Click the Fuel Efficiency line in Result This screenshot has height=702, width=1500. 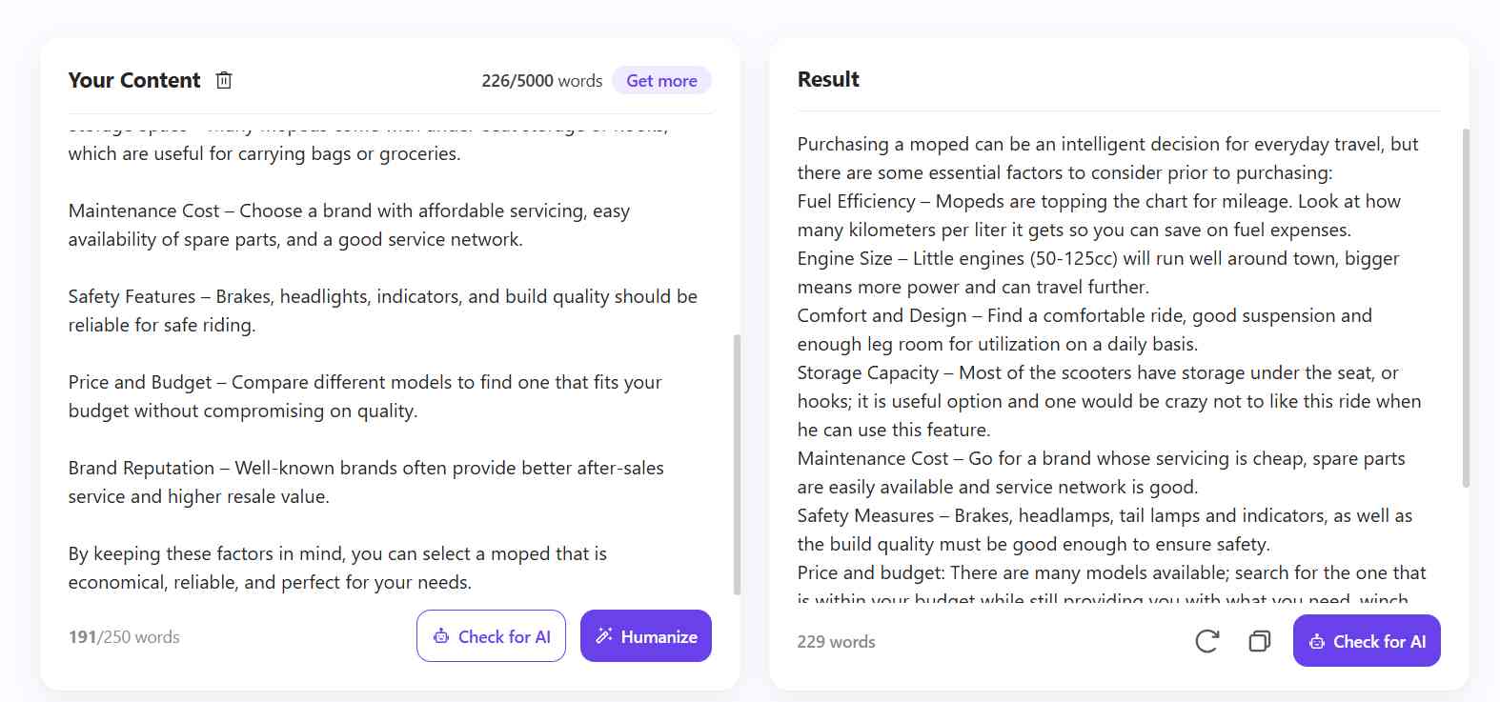tap(1098, 215)
